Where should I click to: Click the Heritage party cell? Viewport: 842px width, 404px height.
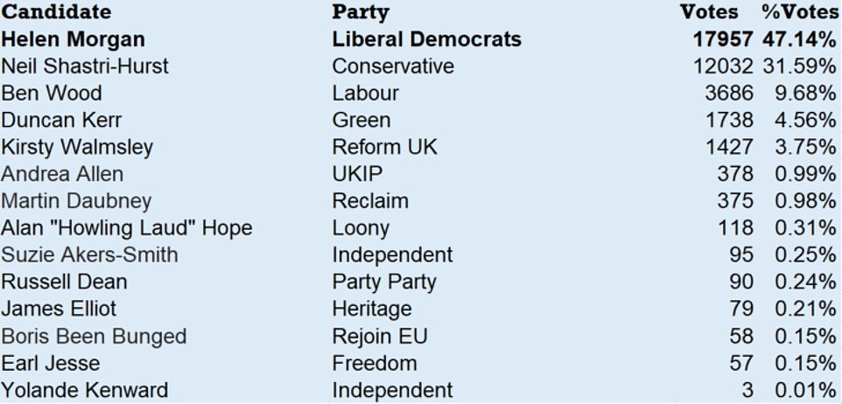tap(371, 309)
